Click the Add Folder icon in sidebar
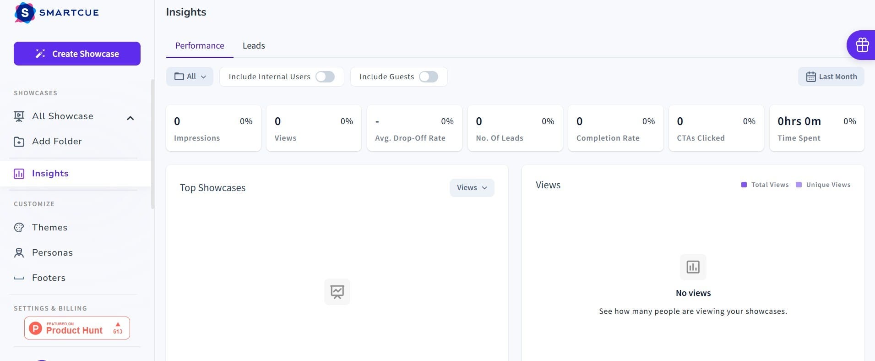 pyautogui.click(x=19, y=142)
